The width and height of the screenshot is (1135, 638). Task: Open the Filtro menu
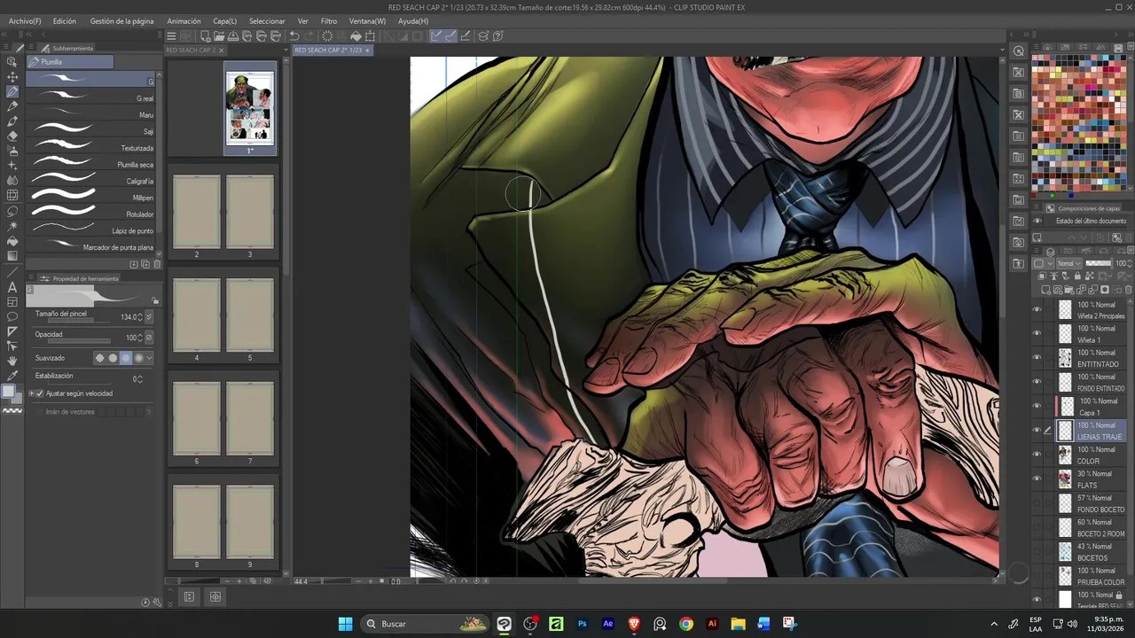click(x=328, y=20)
